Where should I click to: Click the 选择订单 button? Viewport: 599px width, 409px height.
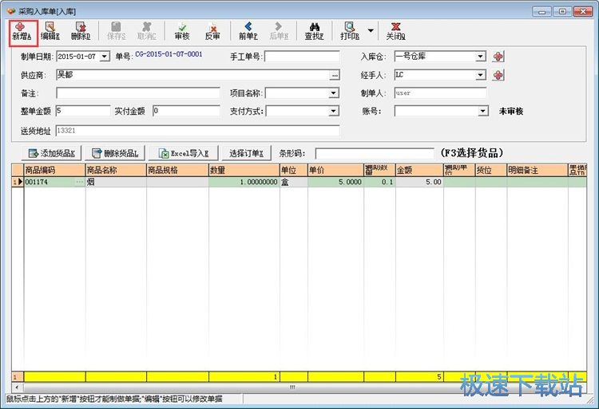coord(247,153)
